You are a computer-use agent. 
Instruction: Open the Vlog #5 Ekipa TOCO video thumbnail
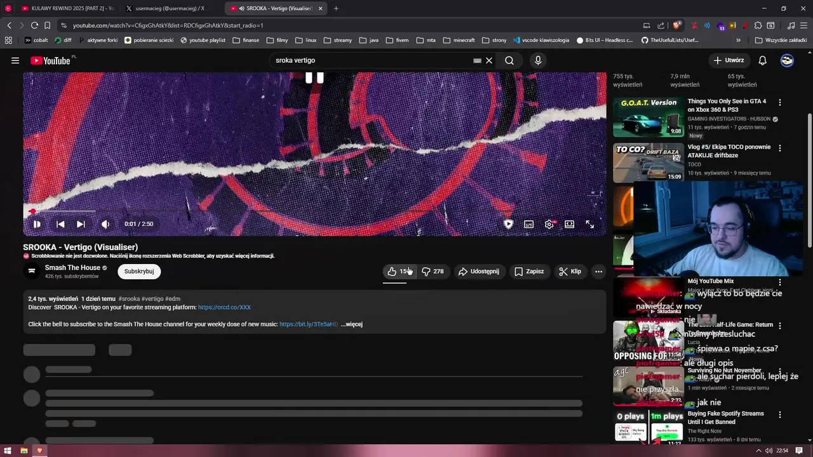coord(648,162)
